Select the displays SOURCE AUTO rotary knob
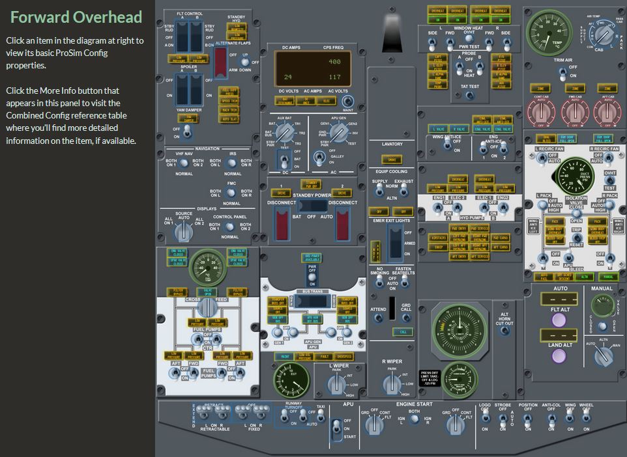Viewport: 627px width, 457px height. [x=184, y=229]
